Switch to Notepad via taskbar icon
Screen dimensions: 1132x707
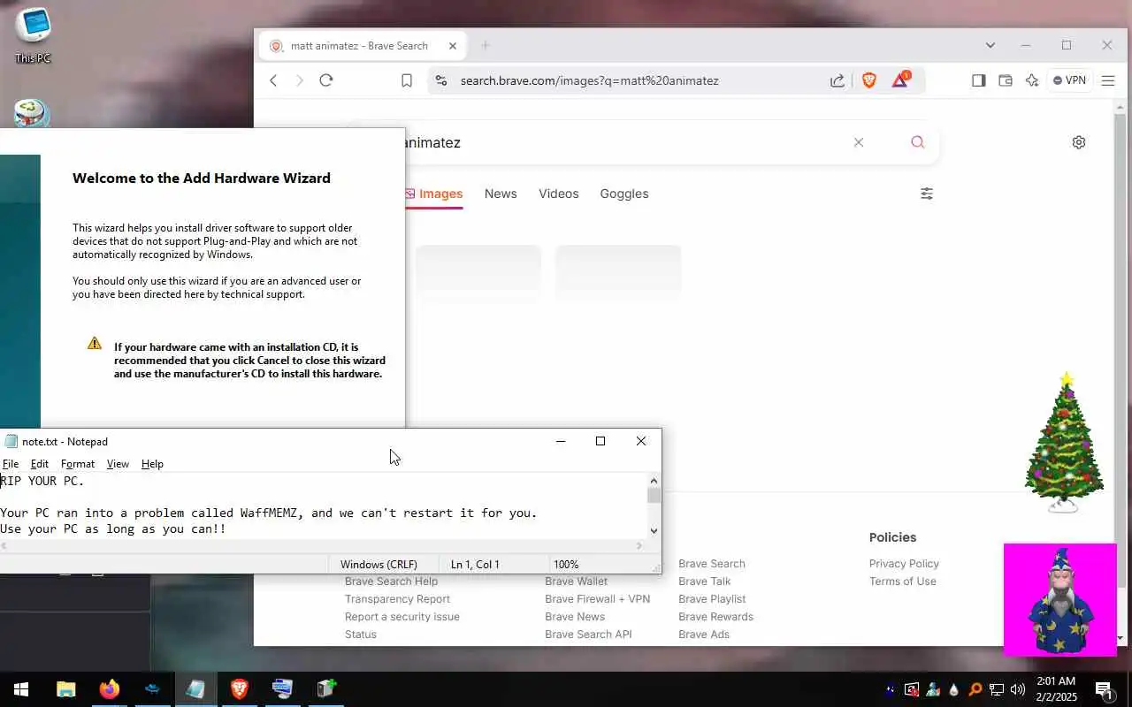(x=195, y=689)
